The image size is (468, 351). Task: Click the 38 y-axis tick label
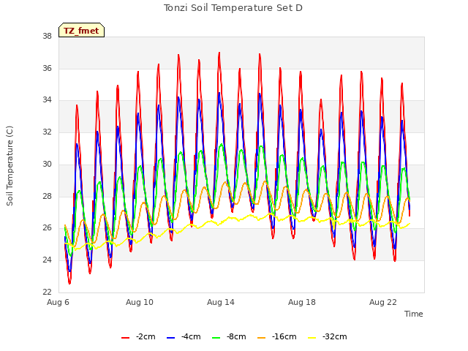click(x=47, y=37)
